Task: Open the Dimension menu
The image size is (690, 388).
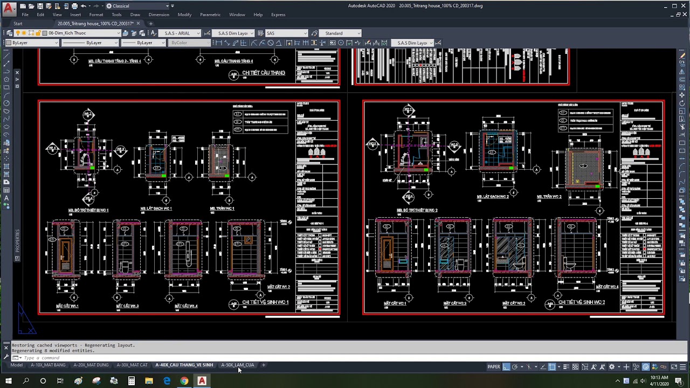Action: pyautogui.click(x=158, y=15)
